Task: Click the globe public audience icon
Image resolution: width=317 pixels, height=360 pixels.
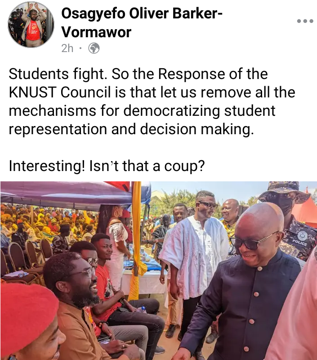Action: [94, 48]
